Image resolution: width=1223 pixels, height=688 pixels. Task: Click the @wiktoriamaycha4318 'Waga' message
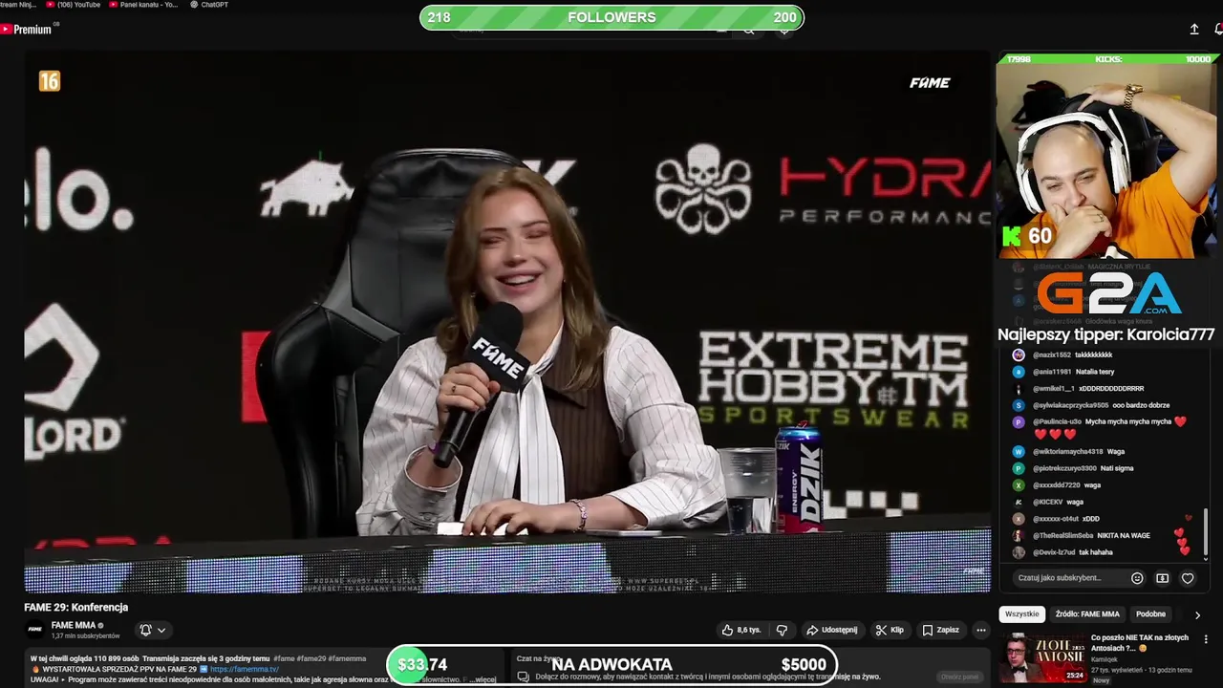click(x=1079, y=451)
